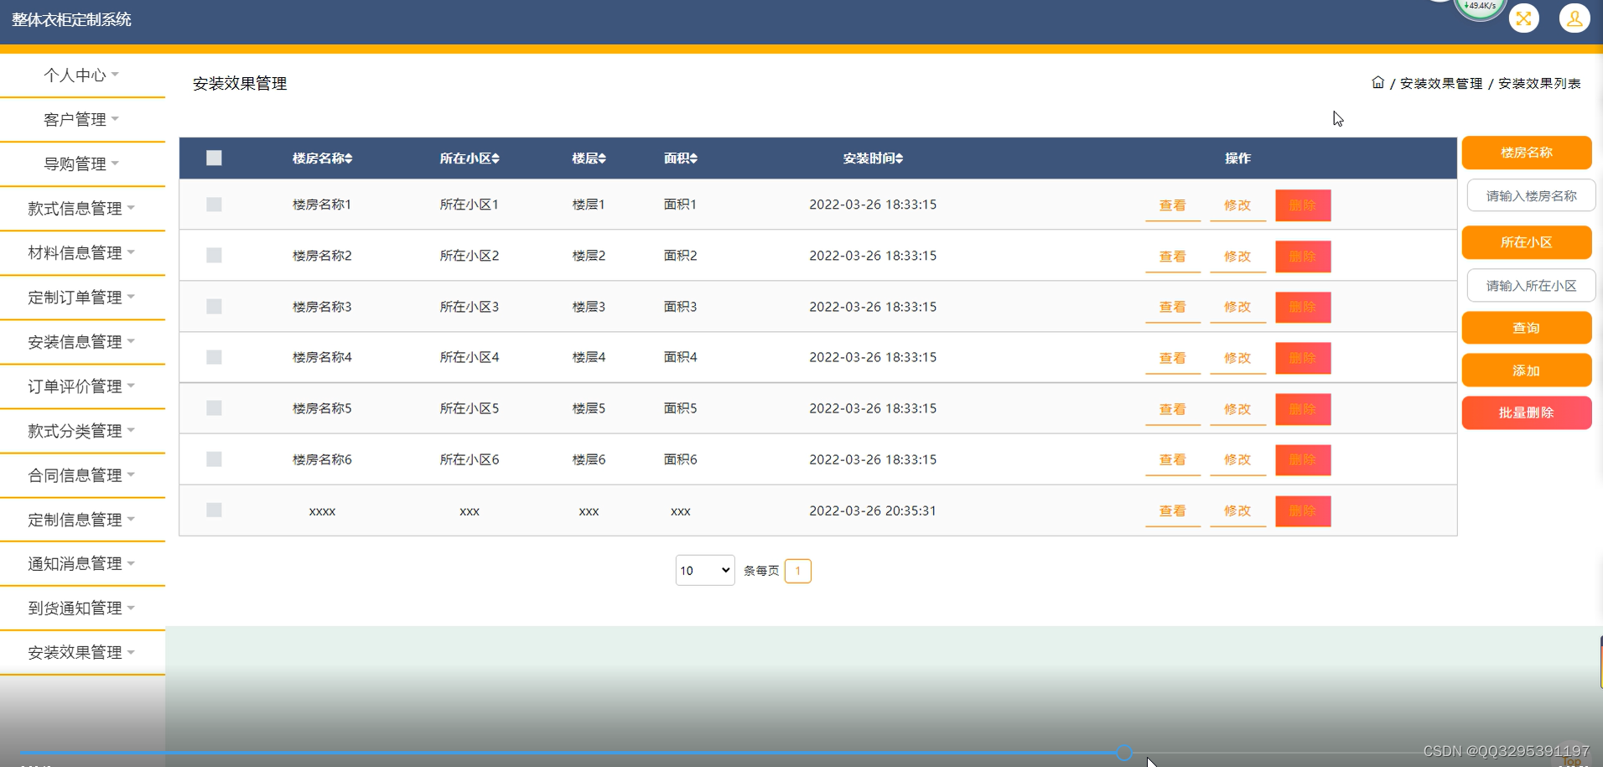Check the row for xxxx entry

(214, 510)
